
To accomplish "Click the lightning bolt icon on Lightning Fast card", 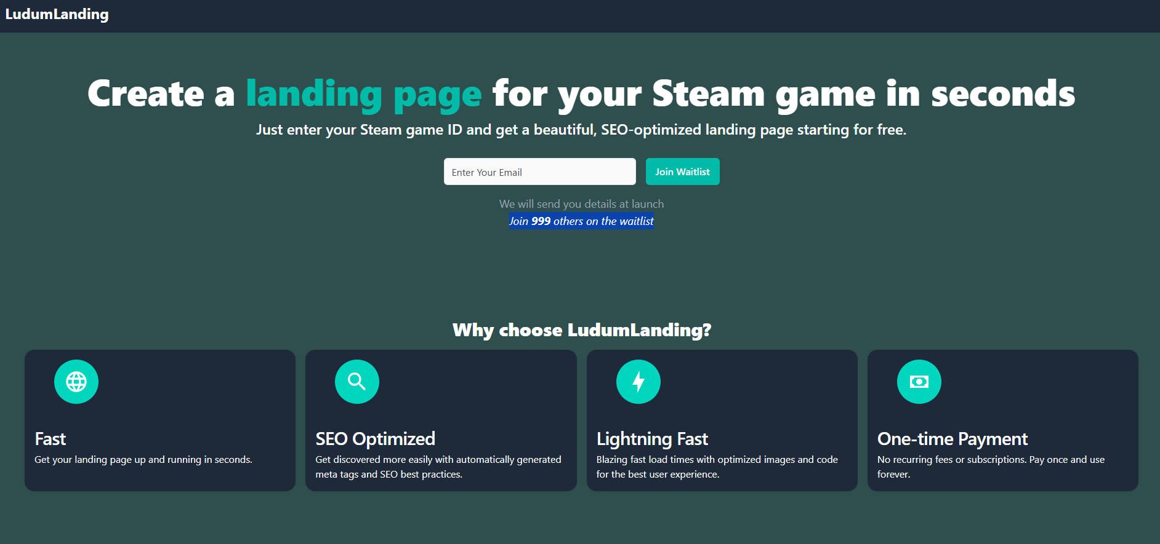I will (x=638, y=382).
